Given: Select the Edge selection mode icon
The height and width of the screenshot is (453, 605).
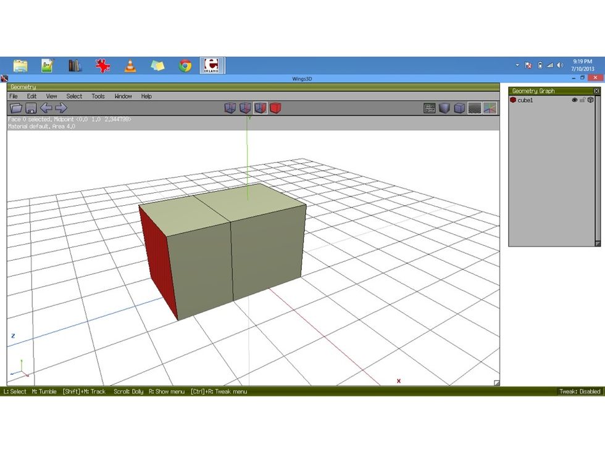Looking at the screenshot, I should (245, 107).
